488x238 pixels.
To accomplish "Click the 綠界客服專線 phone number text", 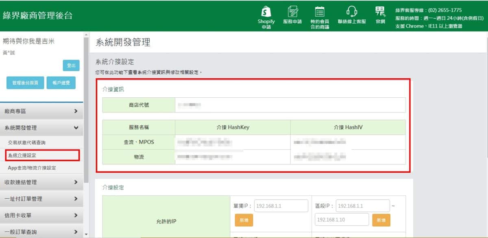I will coord(428,11).
